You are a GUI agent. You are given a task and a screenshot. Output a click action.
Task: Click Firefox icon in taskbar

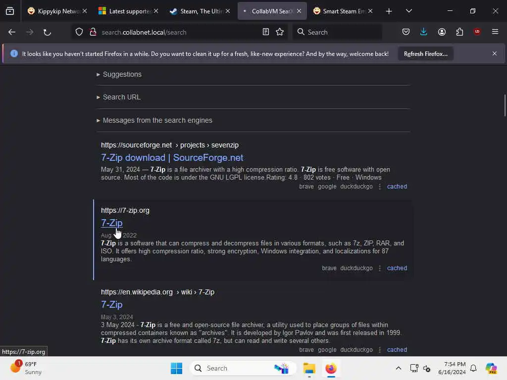(331, 368)
